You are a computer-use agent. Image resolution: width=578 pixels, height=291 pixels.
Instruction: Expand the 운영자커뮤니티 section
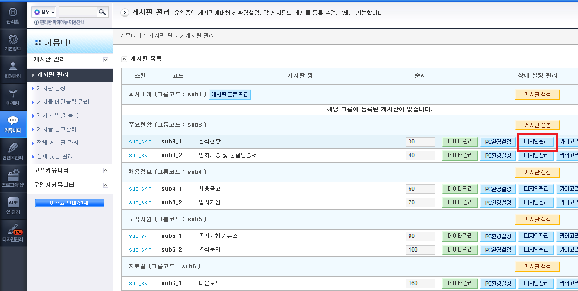point(105,185)
